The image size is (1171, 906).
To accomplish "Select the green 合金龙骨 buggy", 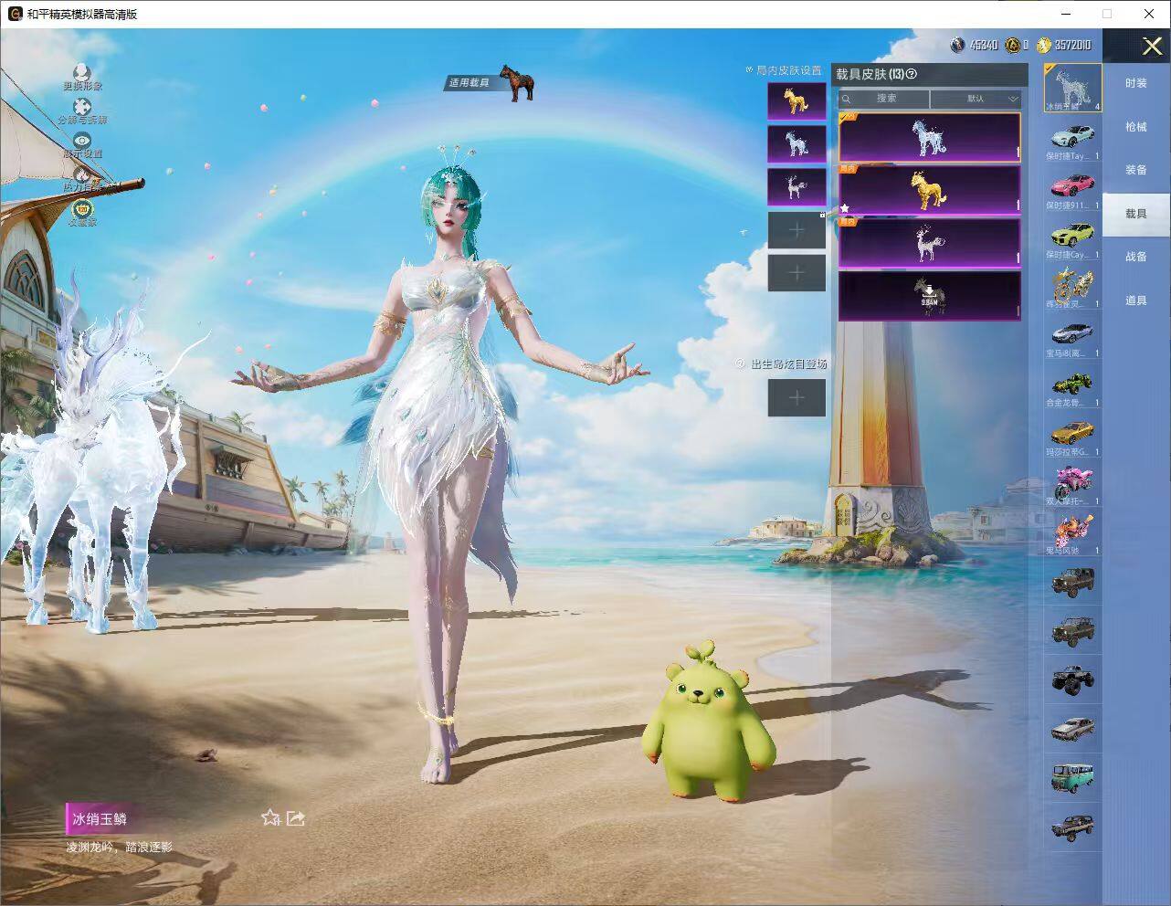I will 1072,385.
